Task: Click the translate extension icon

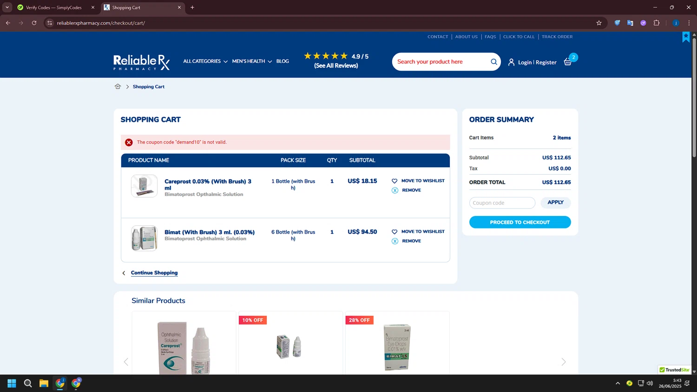Action: (630, 23)
